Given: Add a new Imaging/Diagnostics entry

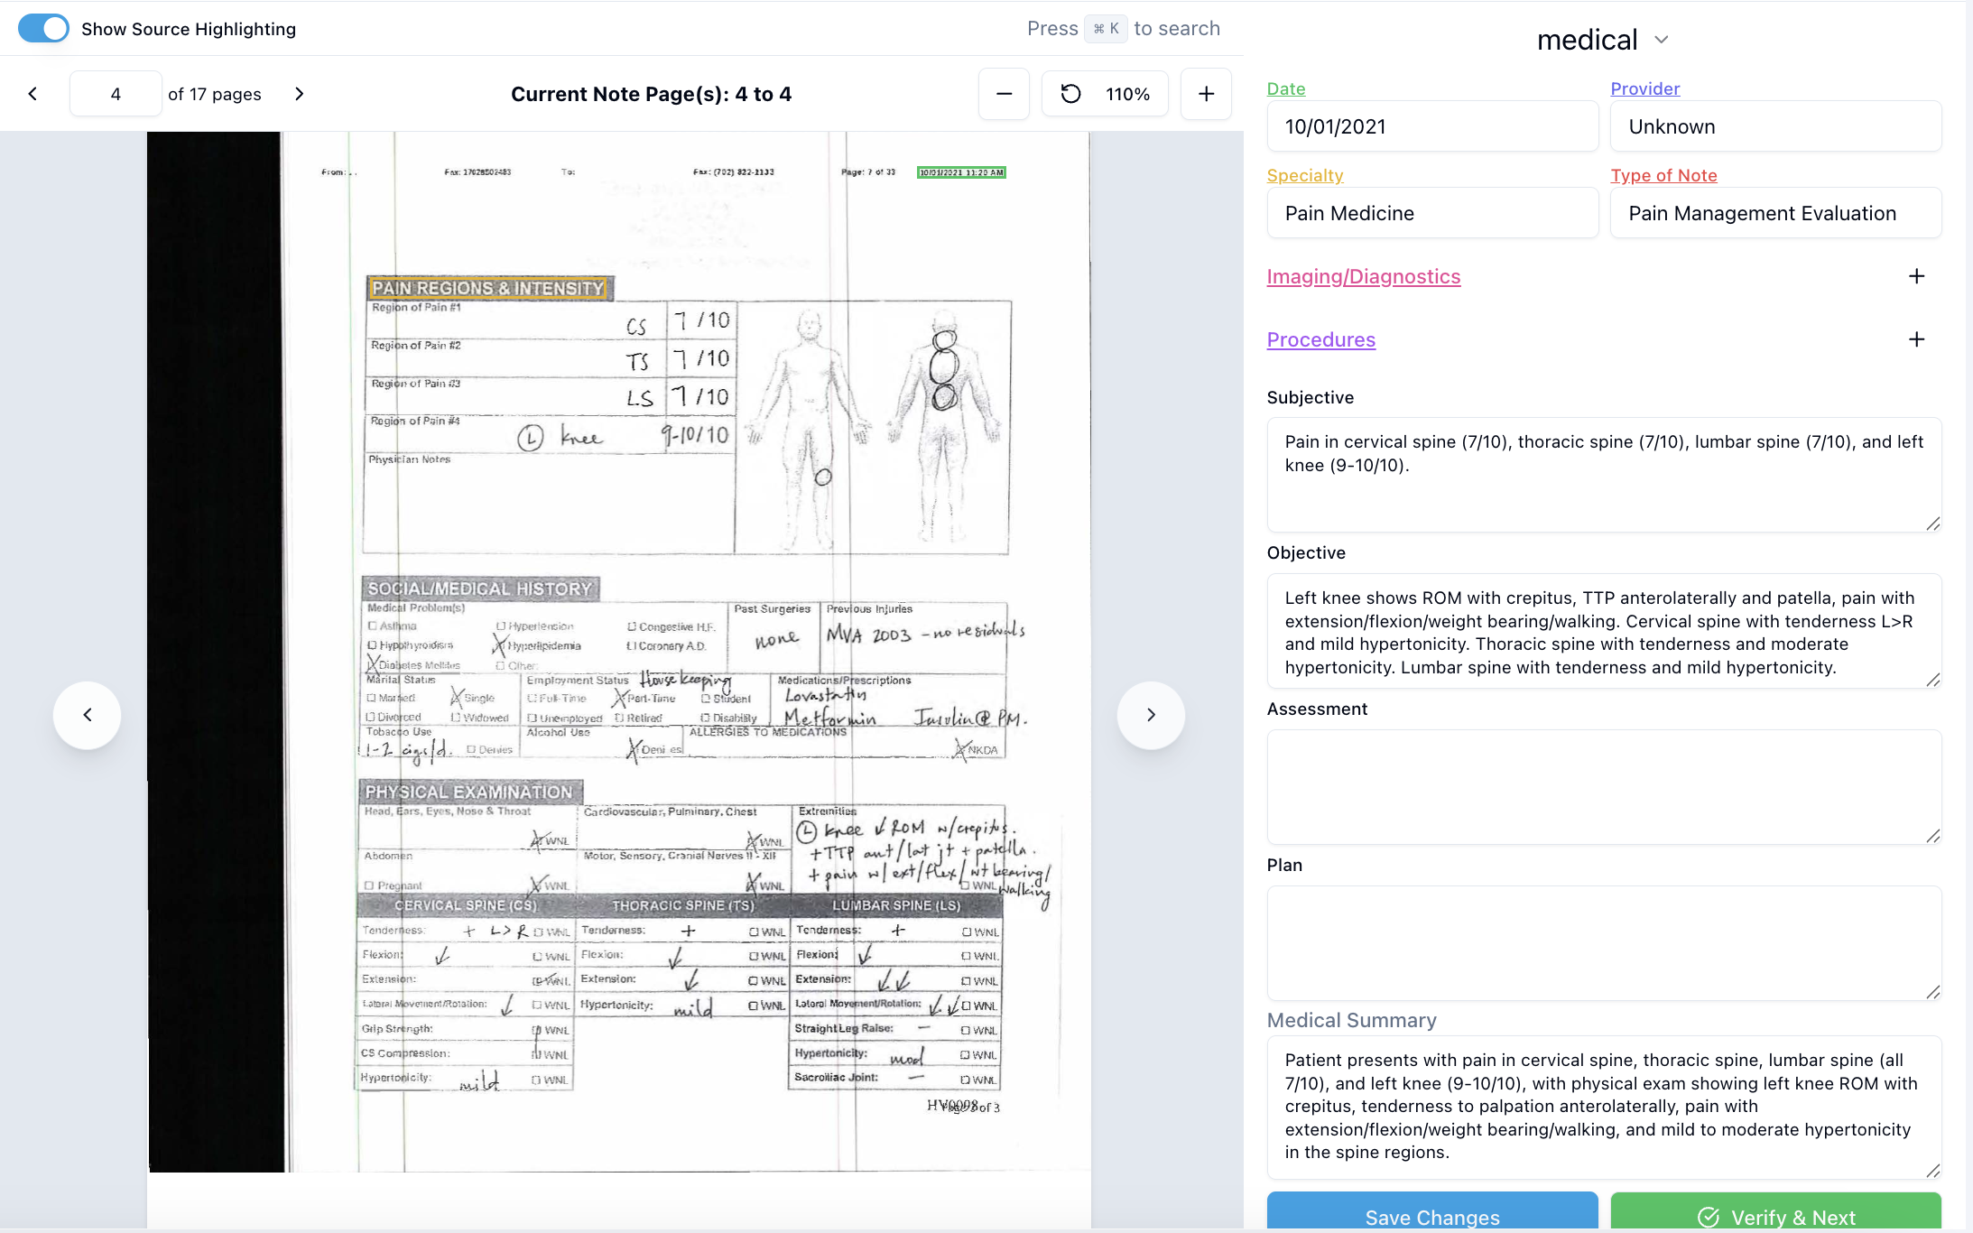Looking at the screenshot, I should pyautogui.click(x=1916, y=276).
